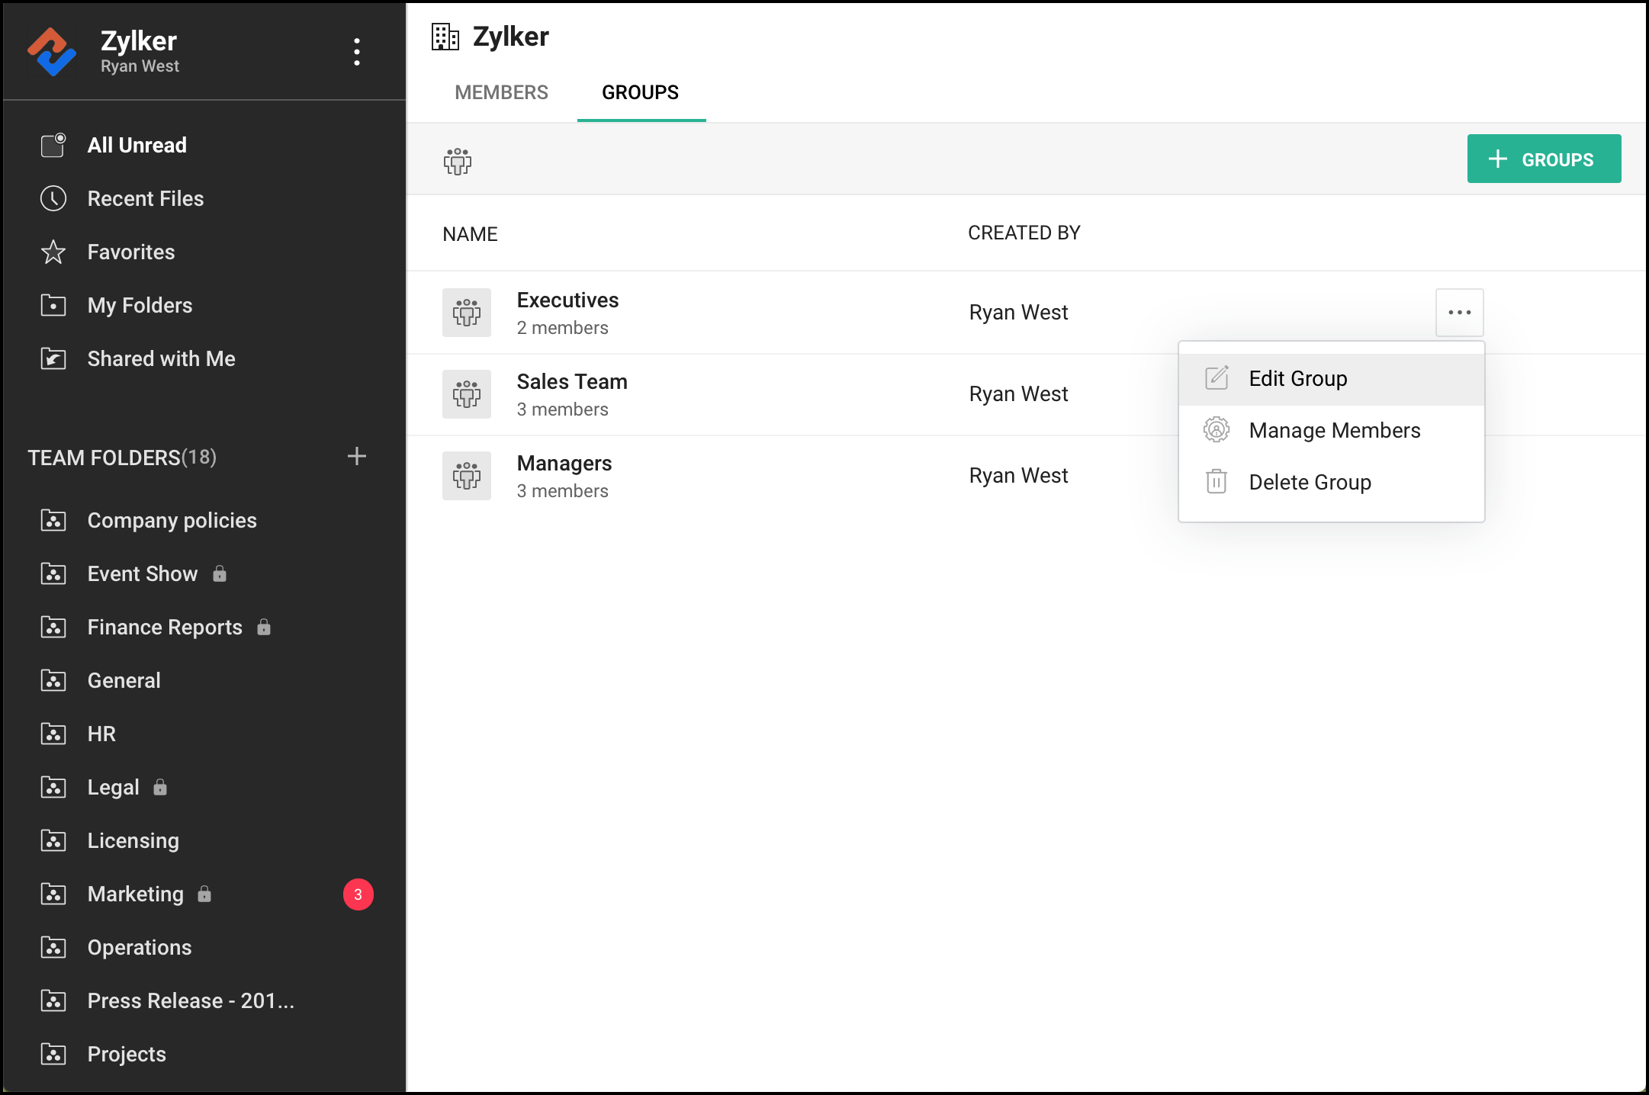Add a new team folder with plus
Screen dimensions: 1649x1095
356,457
